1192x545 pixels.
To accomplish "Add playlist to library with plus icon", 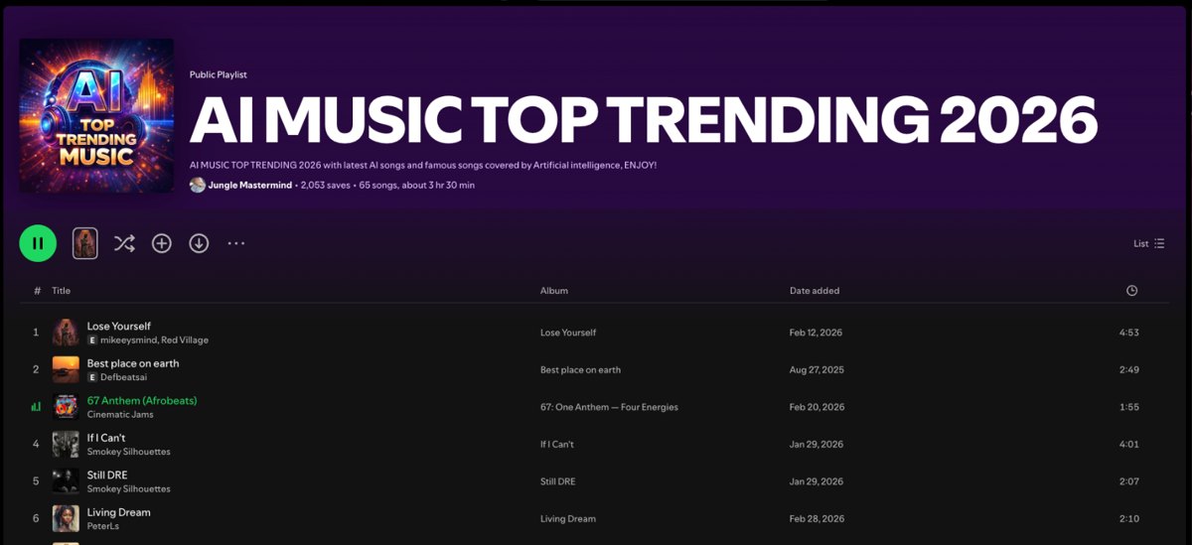I will [162, 243].
